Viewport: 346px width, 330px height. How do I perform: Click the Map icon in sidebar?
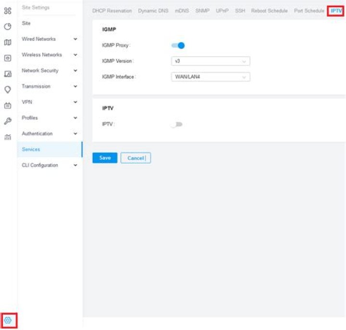point(8,42)
